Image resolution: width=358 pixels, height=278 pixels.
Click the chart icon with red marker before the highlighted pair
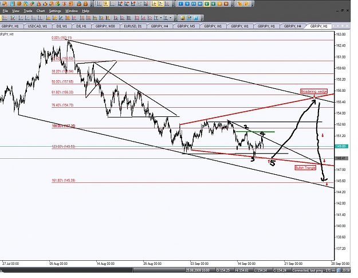[x=146, y=3]
